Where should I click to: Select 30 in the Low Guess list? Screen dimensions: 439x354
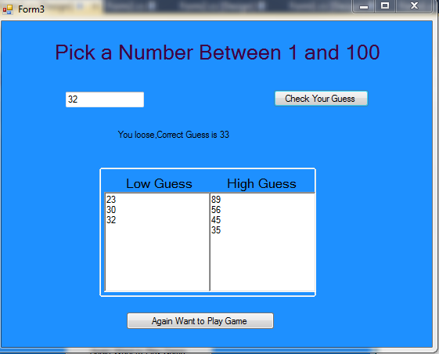click(x=111, y=210)
